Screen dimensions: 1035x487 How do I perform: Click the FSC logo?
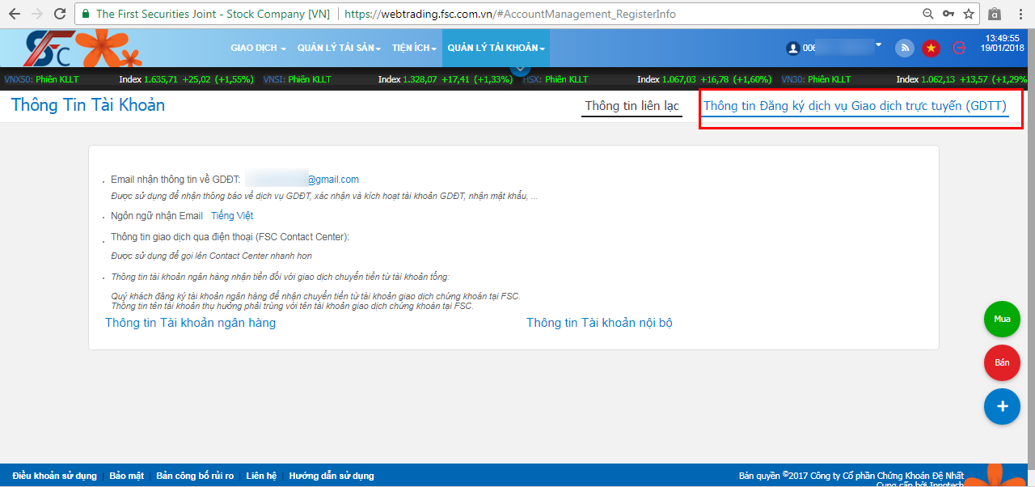(x=51, y=49)
